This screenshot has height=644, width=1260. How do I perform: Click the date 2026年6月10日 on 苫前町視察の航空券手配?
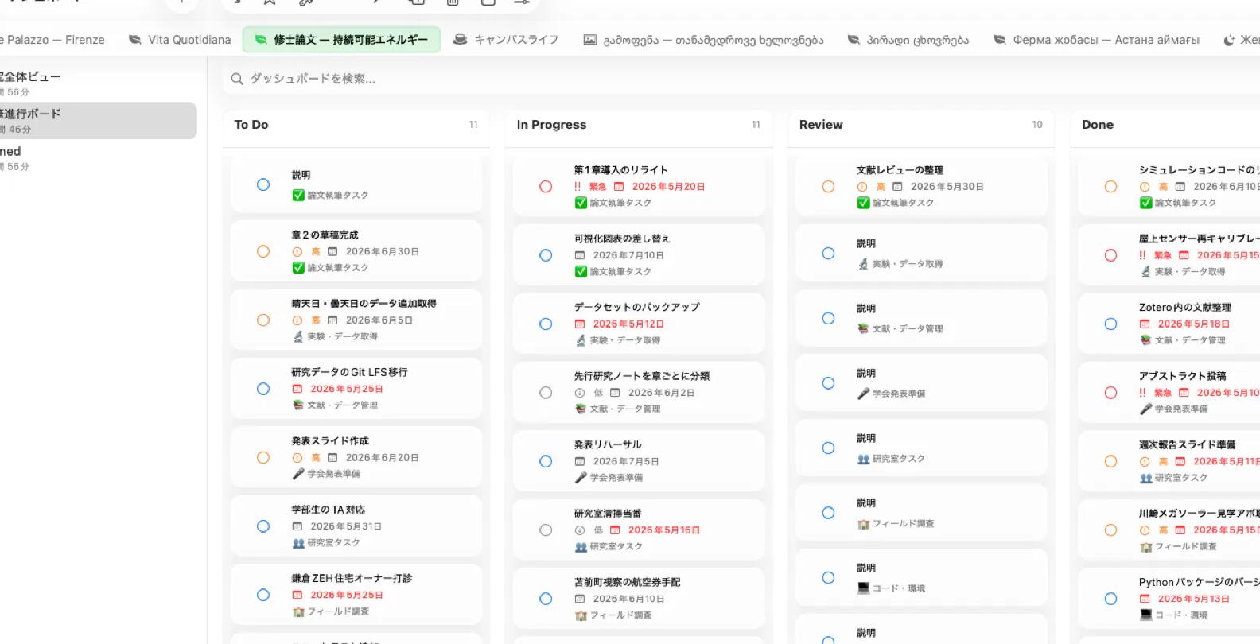coord(629,599)
